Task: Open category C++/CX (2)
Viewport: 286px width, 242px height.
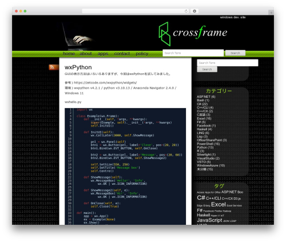Action: point(205,111)
